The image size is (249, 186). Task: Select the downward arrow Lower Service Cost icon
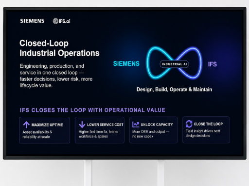[x=82, y=124]
